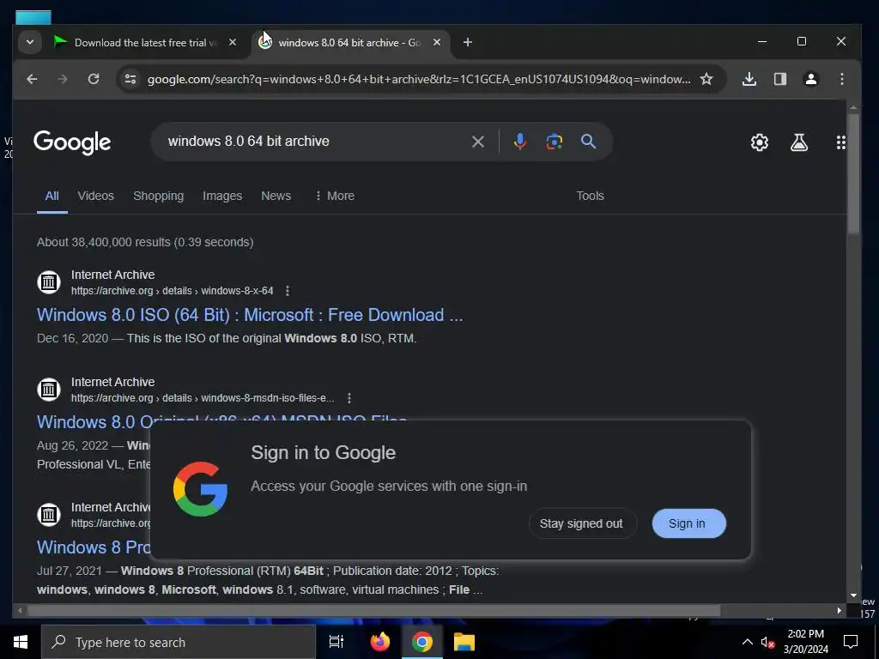Viewport: 879px width, 659px height.
Task: Click the scroll down arrow
Action: [853, 596]
